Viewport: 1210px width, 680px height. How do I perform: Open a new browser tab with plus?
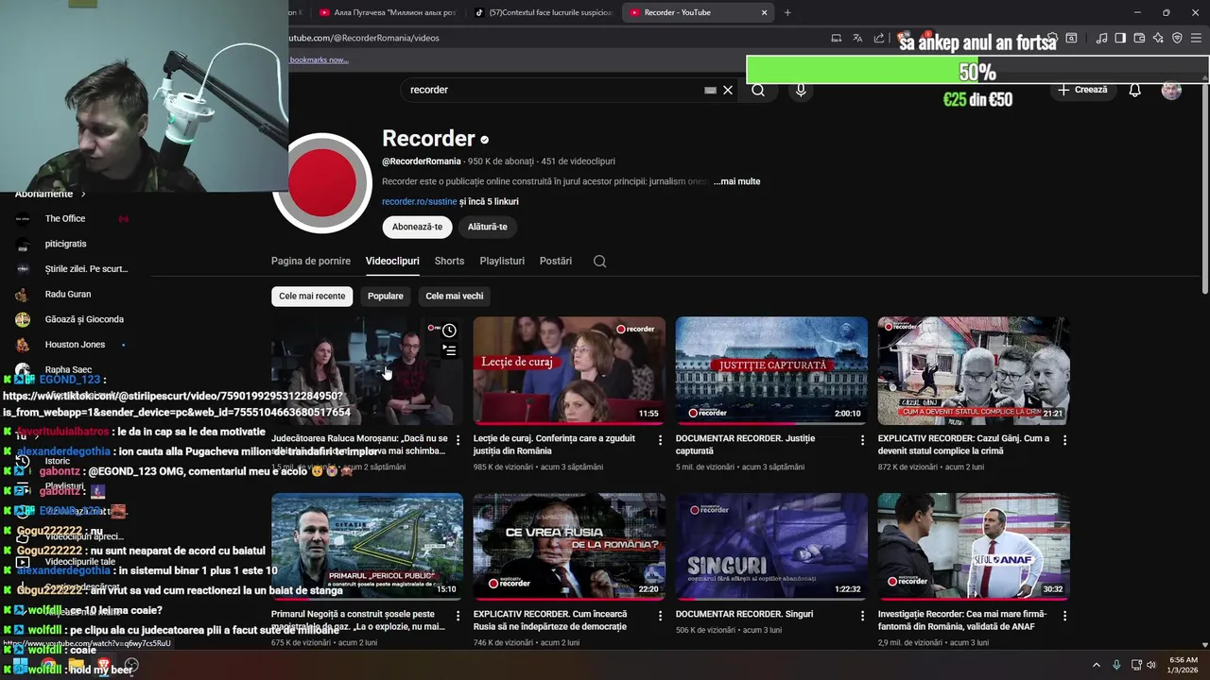[x=787, y=12]
